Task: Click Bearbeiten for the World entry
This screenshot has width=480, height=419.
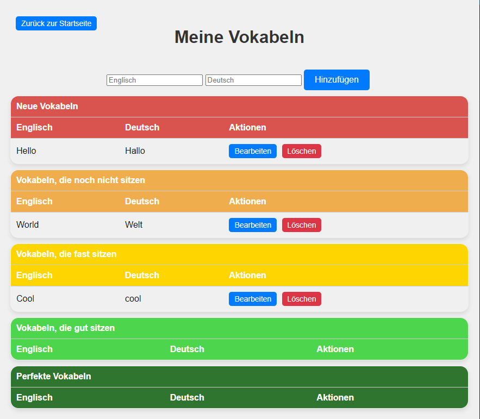Action: click(252, 225)
